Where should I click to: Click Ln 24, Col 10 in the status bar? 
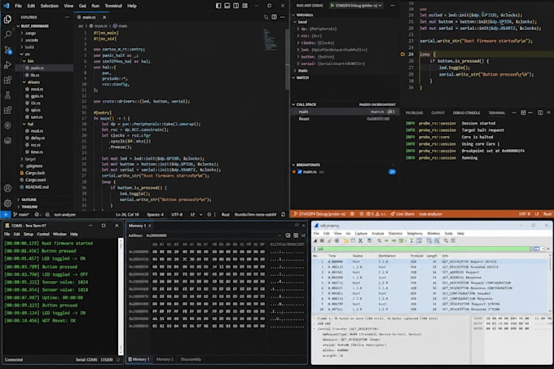point(127,214)
